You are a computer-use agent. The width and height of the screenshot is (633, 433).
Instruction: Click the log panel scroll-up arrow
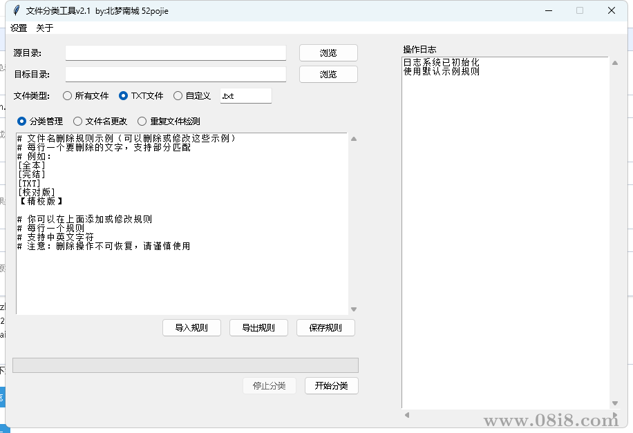pyautogui.click(x=614, y=61)
